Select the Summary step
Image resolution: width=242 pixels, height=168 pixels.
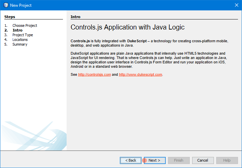coord(20,44)
